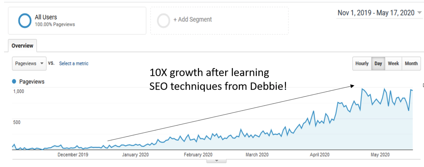Viewport: 424px width, 167px height.
Task: Expand the chart collapse arrow below timeline
Action: [x=216, y=161]
